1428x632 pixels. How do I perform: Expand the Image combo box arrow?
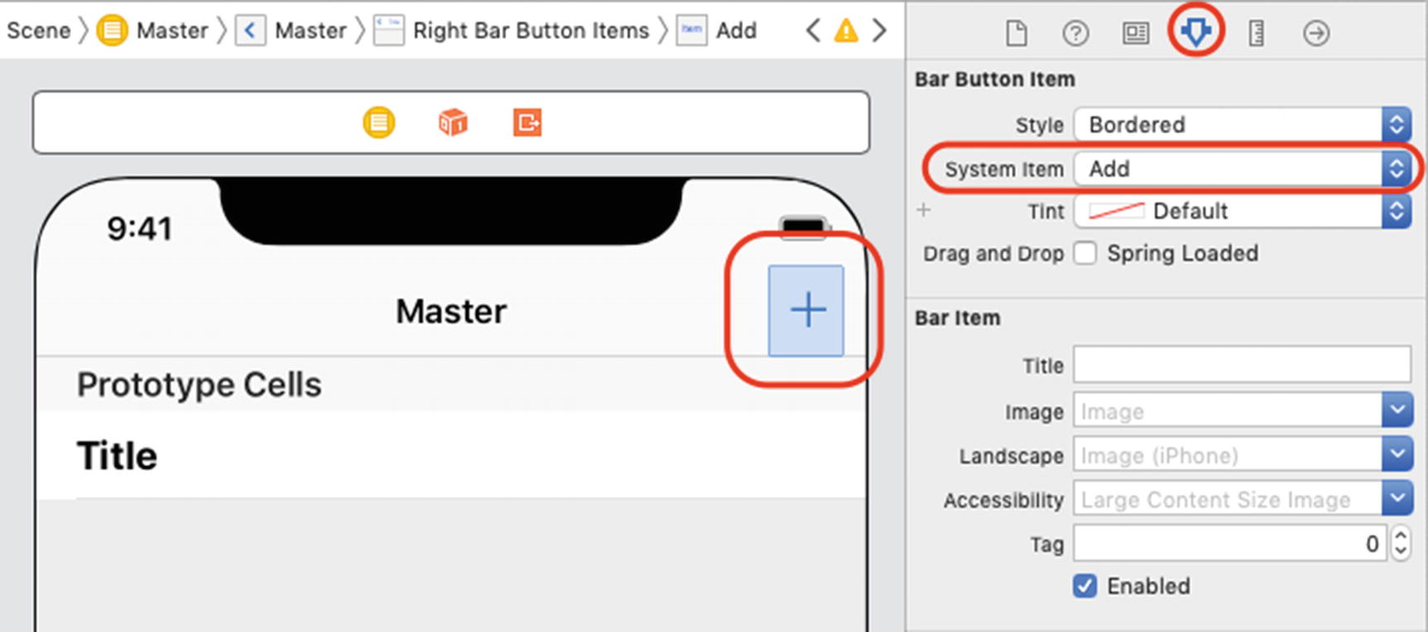[x=1397, y=410]
